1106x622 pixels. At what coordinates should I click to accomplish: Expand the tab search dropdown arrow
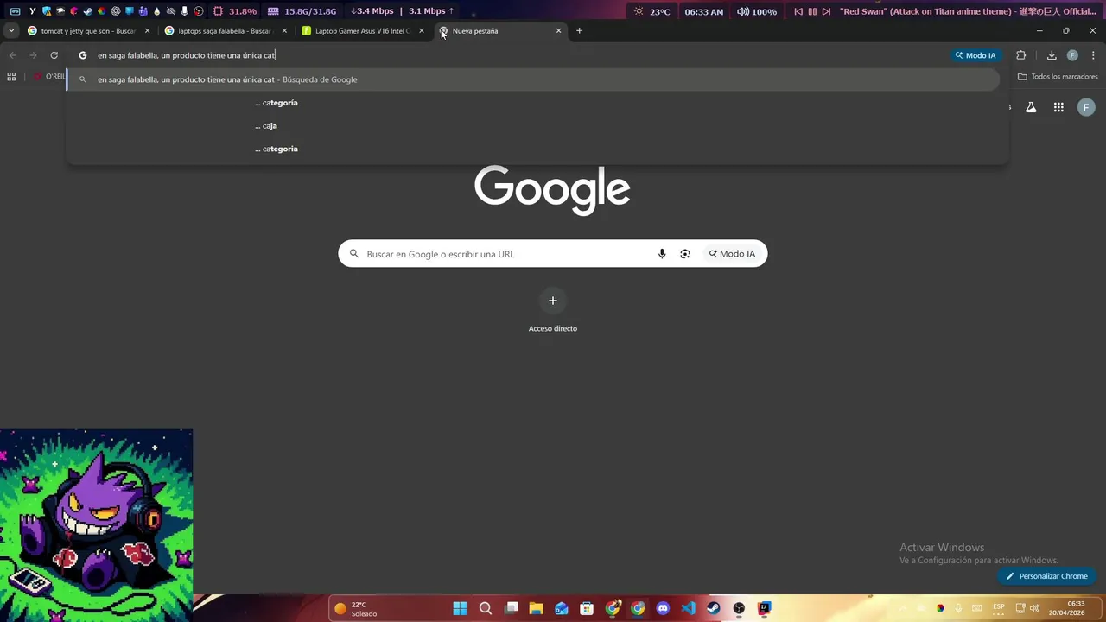pyautogui.click(x=11, y=31)
